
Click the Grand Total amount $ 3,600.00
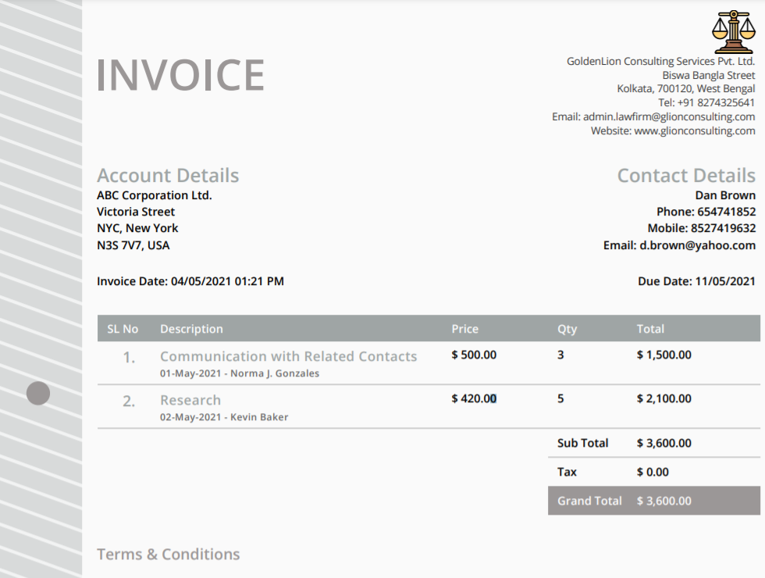click(x=664, y=501)
